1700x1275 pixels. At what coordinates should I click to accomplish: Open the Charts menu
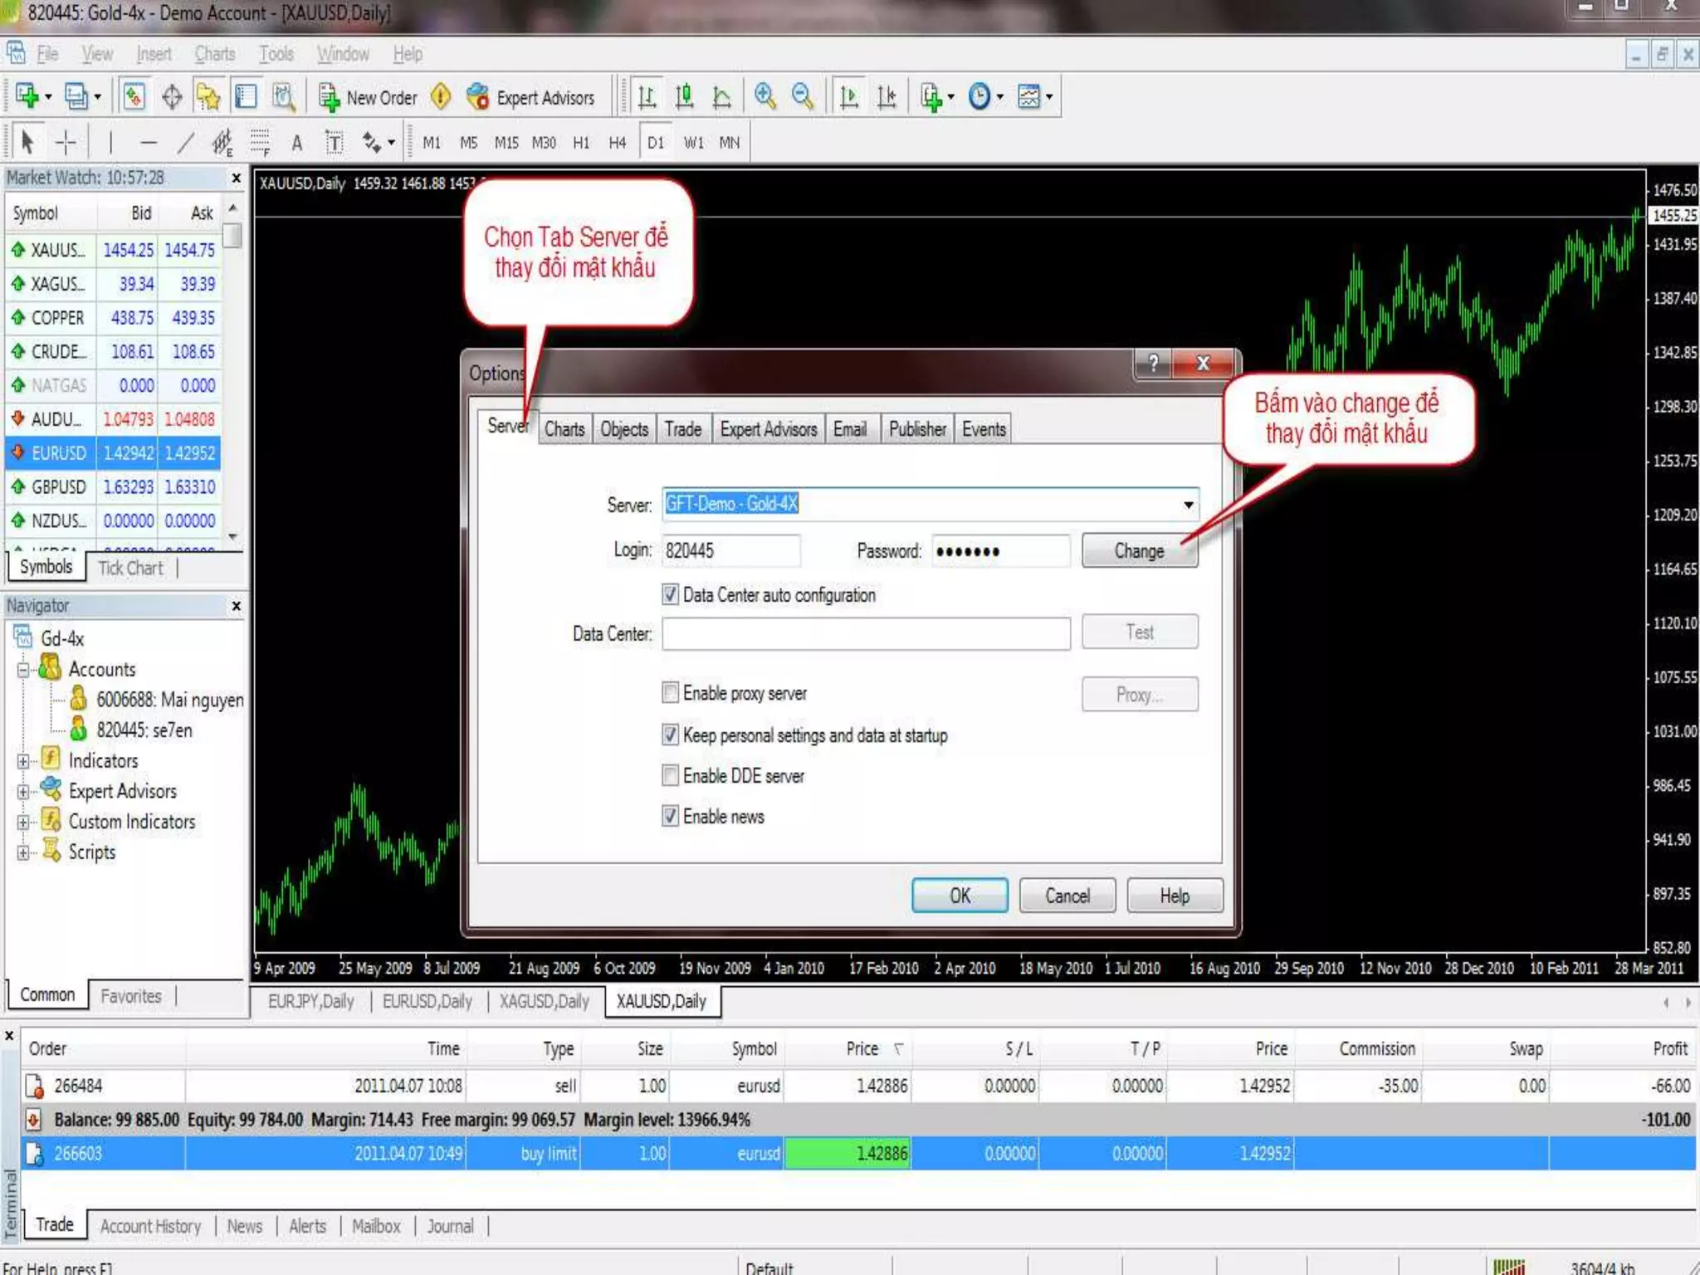(x=214, y=54)
